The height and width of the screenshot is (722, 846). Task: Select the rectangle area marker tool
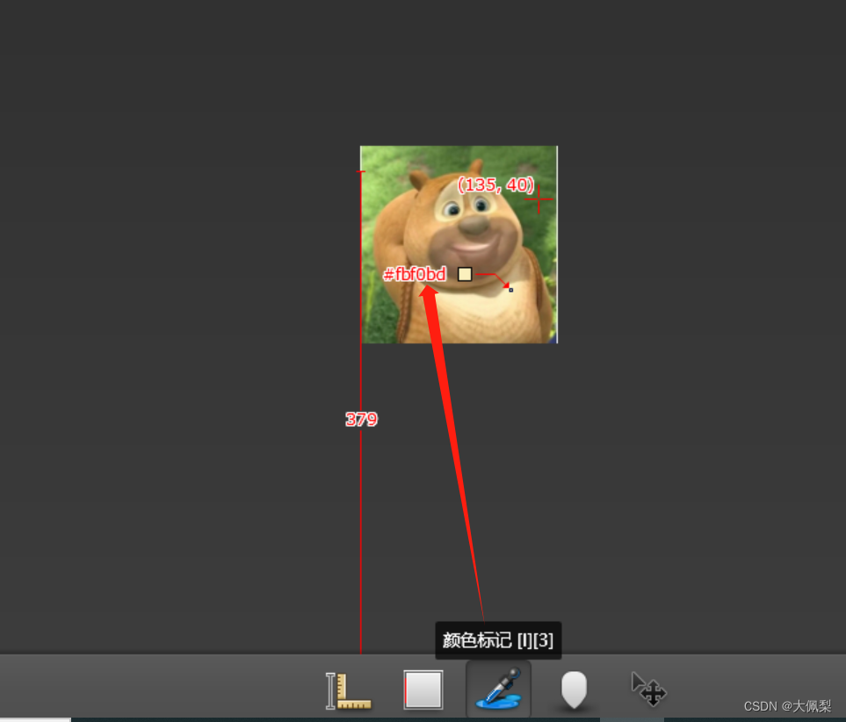pos(423,690)
